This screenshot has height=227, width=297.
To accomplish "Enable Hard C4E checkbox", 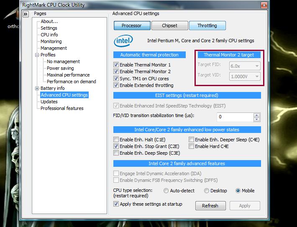I will click(x=191, y=146).
